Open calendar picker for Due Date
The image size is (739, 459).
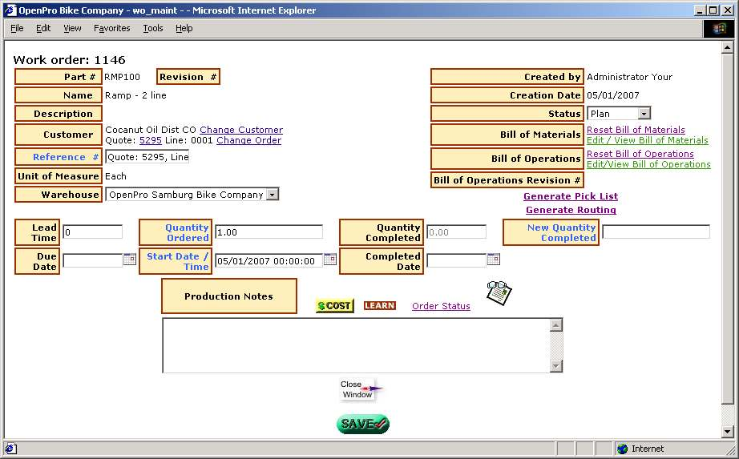pos(129,260)
